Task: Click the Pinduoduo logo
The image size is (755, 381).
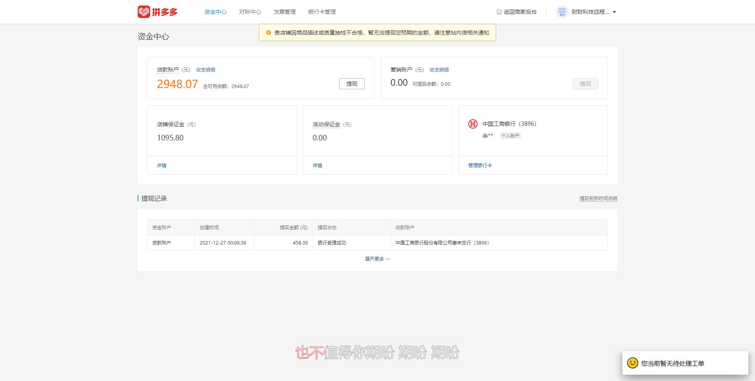Action: pos(158,12)
